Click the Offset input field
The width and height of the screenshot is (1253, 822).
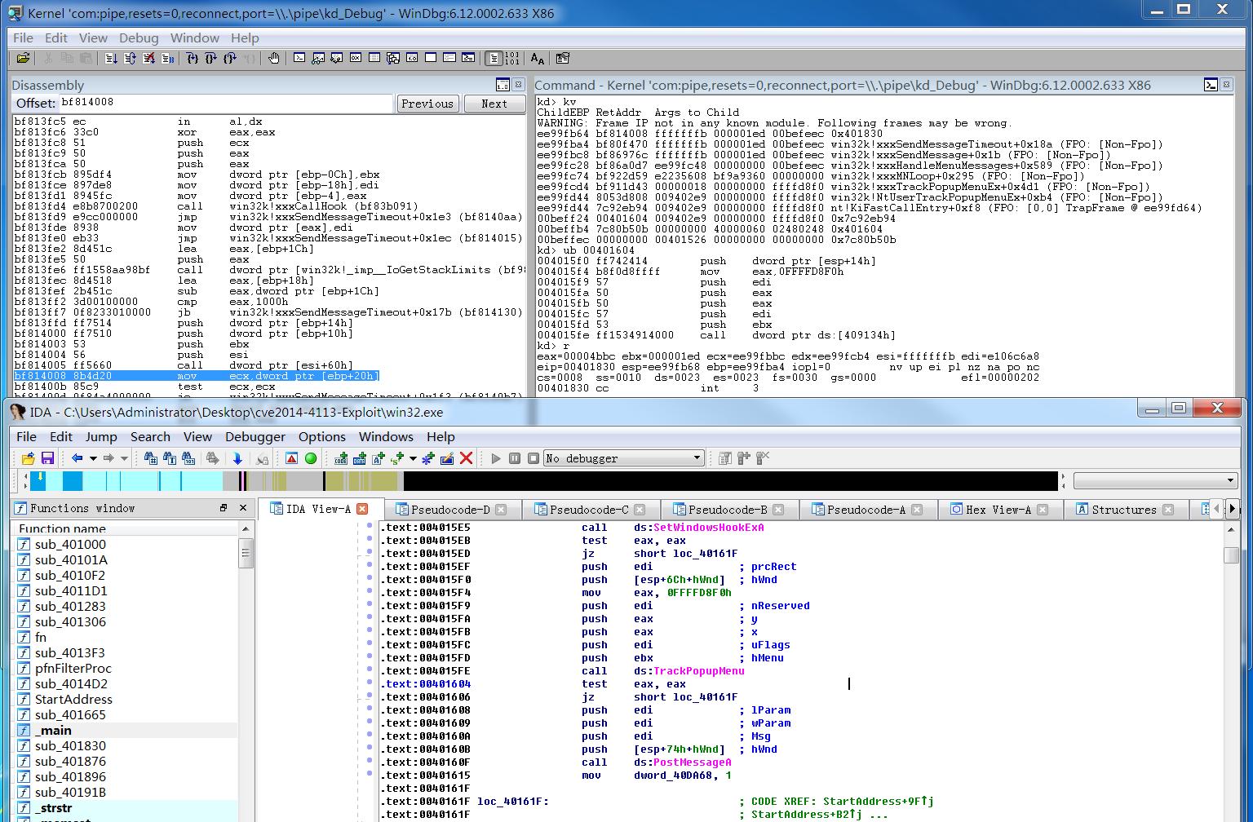click(x=226, y=103)
